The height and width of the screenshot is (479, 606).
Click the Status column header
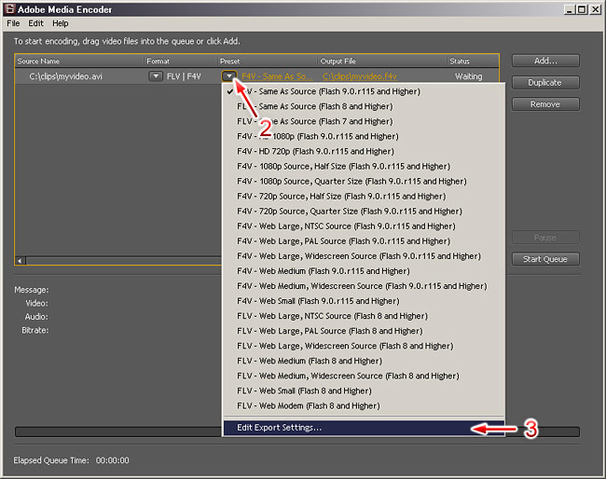[473, 61]
